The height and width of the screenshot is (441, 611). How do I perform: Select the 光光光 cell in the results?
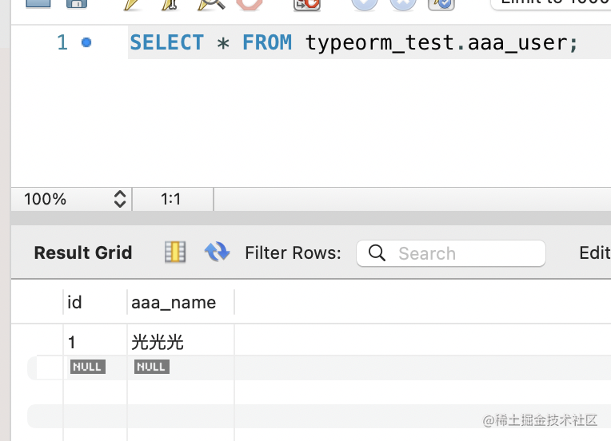[x=158, y=343]
